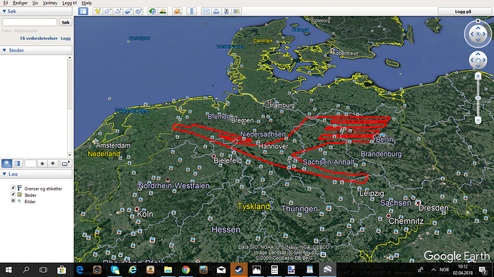
Task: Click the View in Google Maps icon
Action: (236, 11)
